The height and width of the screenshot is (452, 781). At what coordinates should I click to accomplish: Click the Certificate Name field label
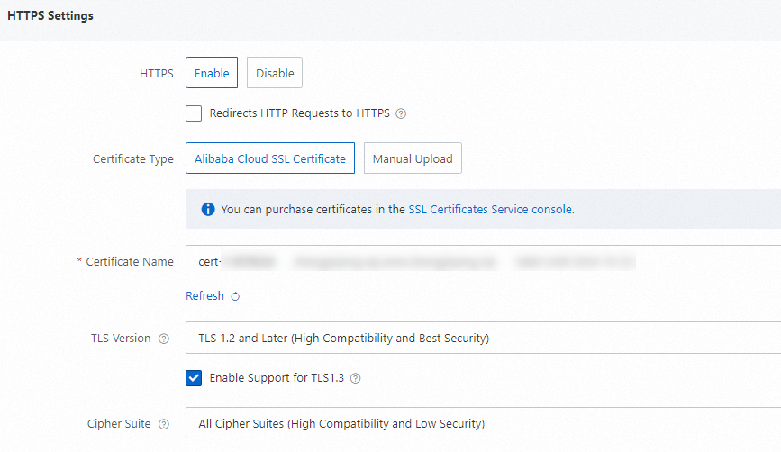[x=130, y=262]
